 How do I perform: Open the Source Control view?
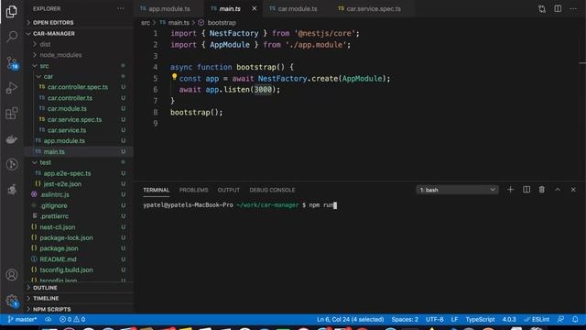(12, 62)
